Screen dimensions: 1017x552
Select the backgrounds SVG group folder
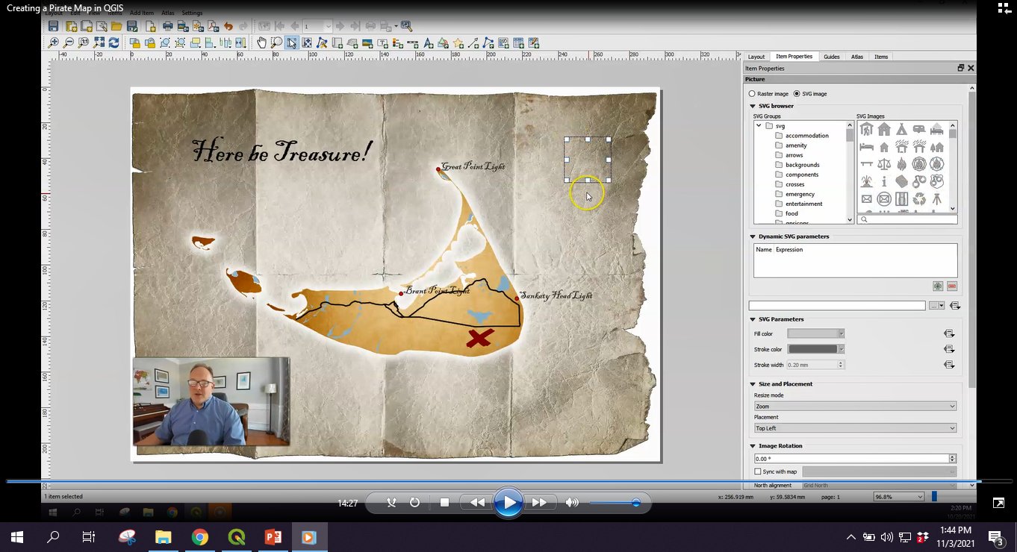tap(802, 165)
